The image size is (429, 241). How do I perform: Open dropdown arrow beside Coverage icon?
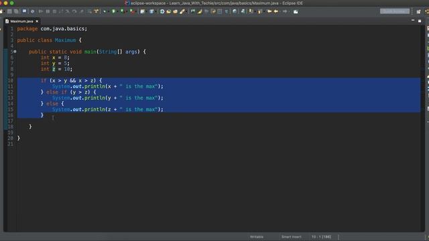click(x=127, y=11)
